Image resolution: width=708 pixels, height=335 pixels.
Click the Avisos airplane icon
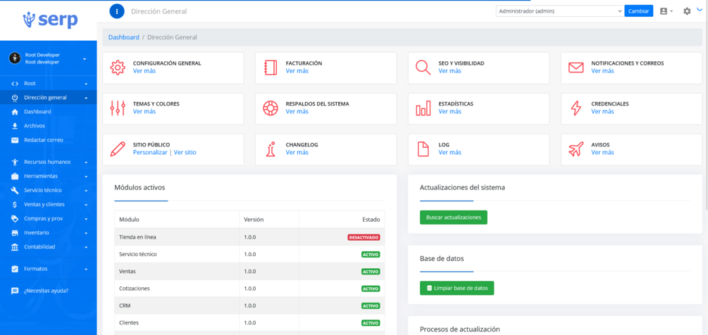tap(576, 149)
